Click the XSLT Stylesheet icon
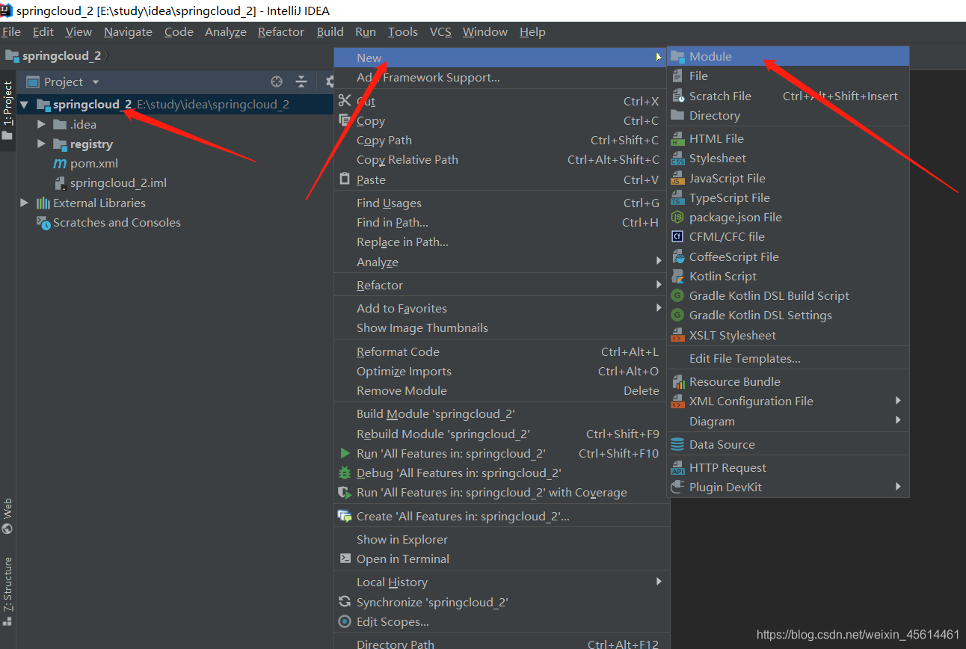 [677, 335]
